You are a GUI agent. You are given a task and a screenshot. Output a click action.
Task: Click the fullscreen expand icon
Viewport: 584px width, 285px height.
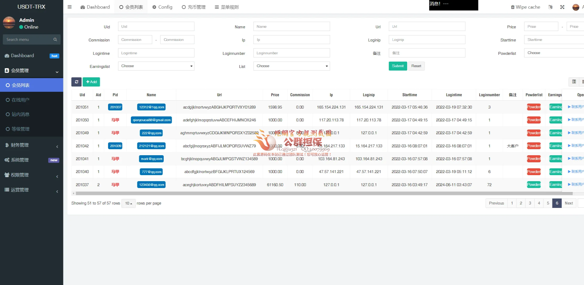[562, 7]
